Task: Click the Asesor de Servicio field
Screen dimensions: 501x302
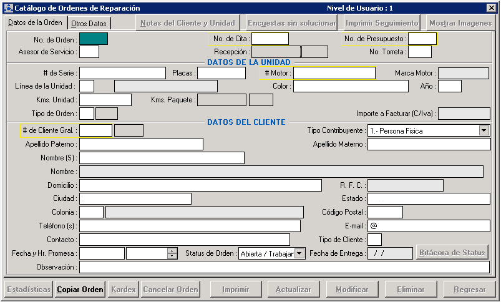Action: [x=89, y=52]
